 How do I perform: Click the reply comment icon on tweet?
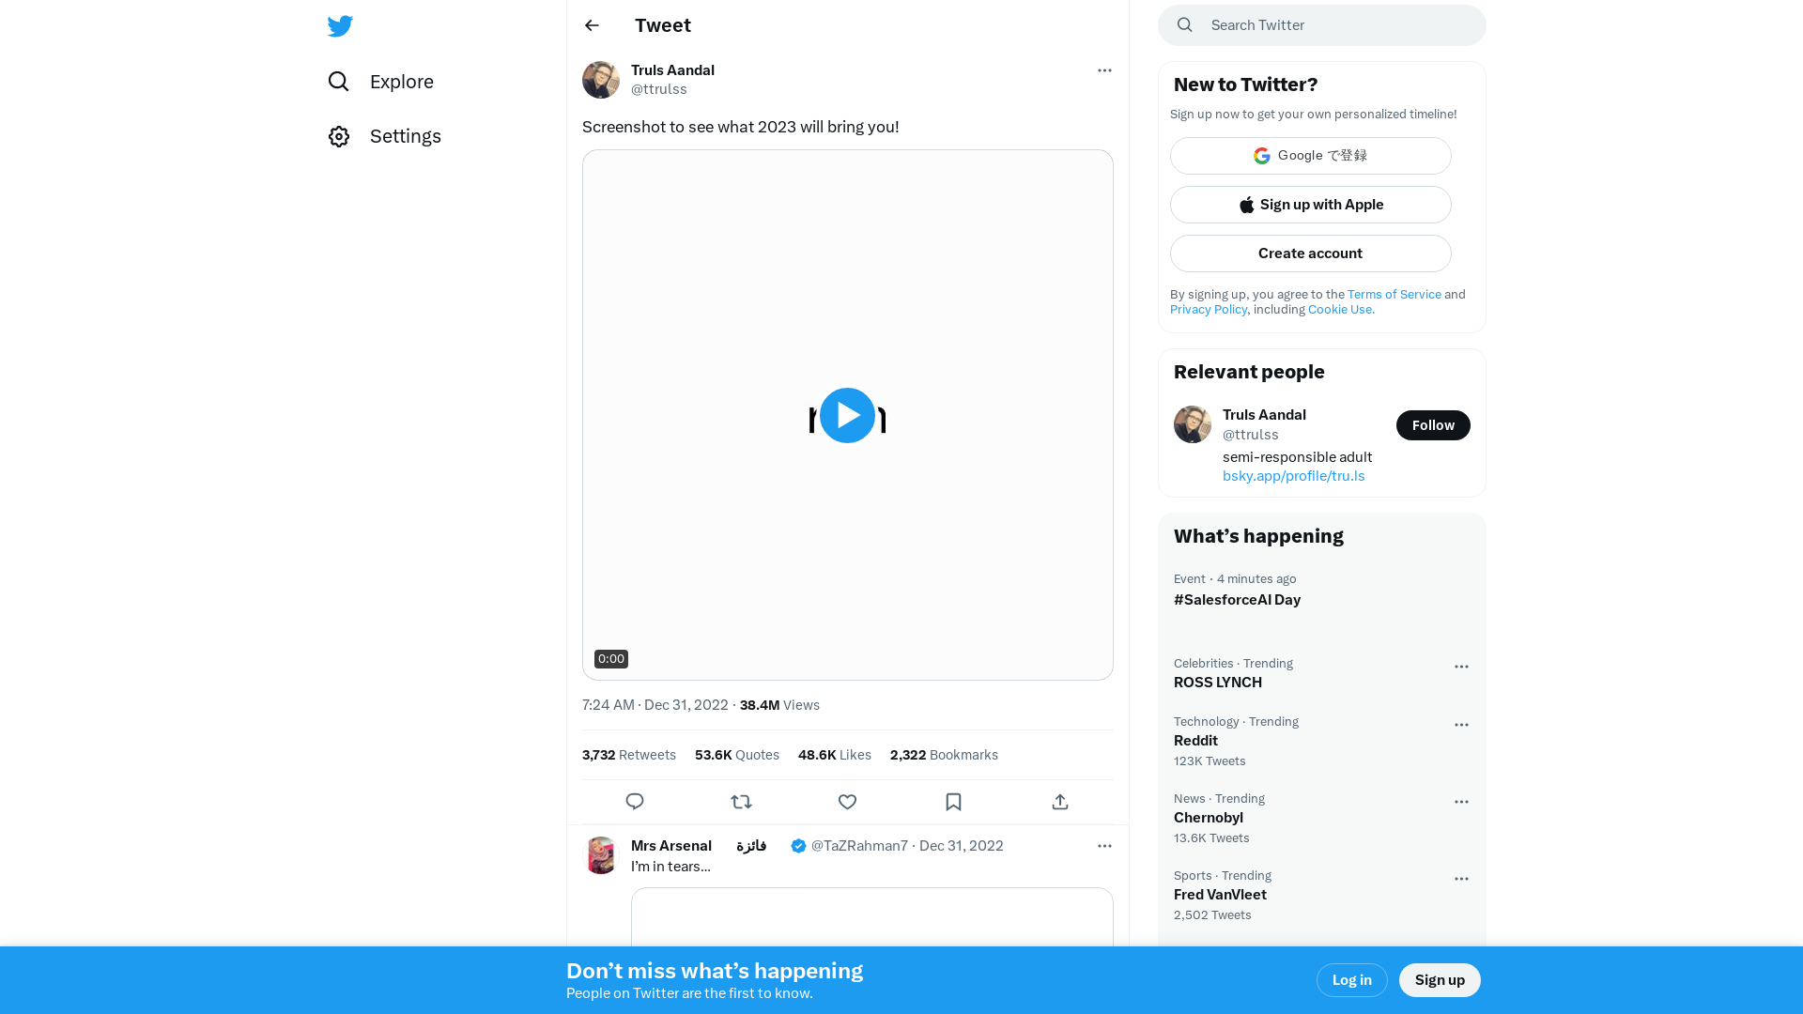click(x=635, y=803)
